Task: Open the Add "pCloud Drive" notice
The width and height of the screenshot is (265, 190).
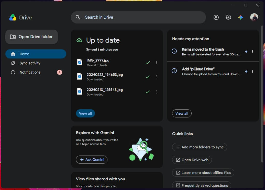Action: (x=211, y=71)
